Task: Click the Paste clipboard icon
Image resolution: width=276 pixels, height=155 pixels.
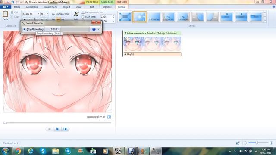Action: click(x=5, y=14)
